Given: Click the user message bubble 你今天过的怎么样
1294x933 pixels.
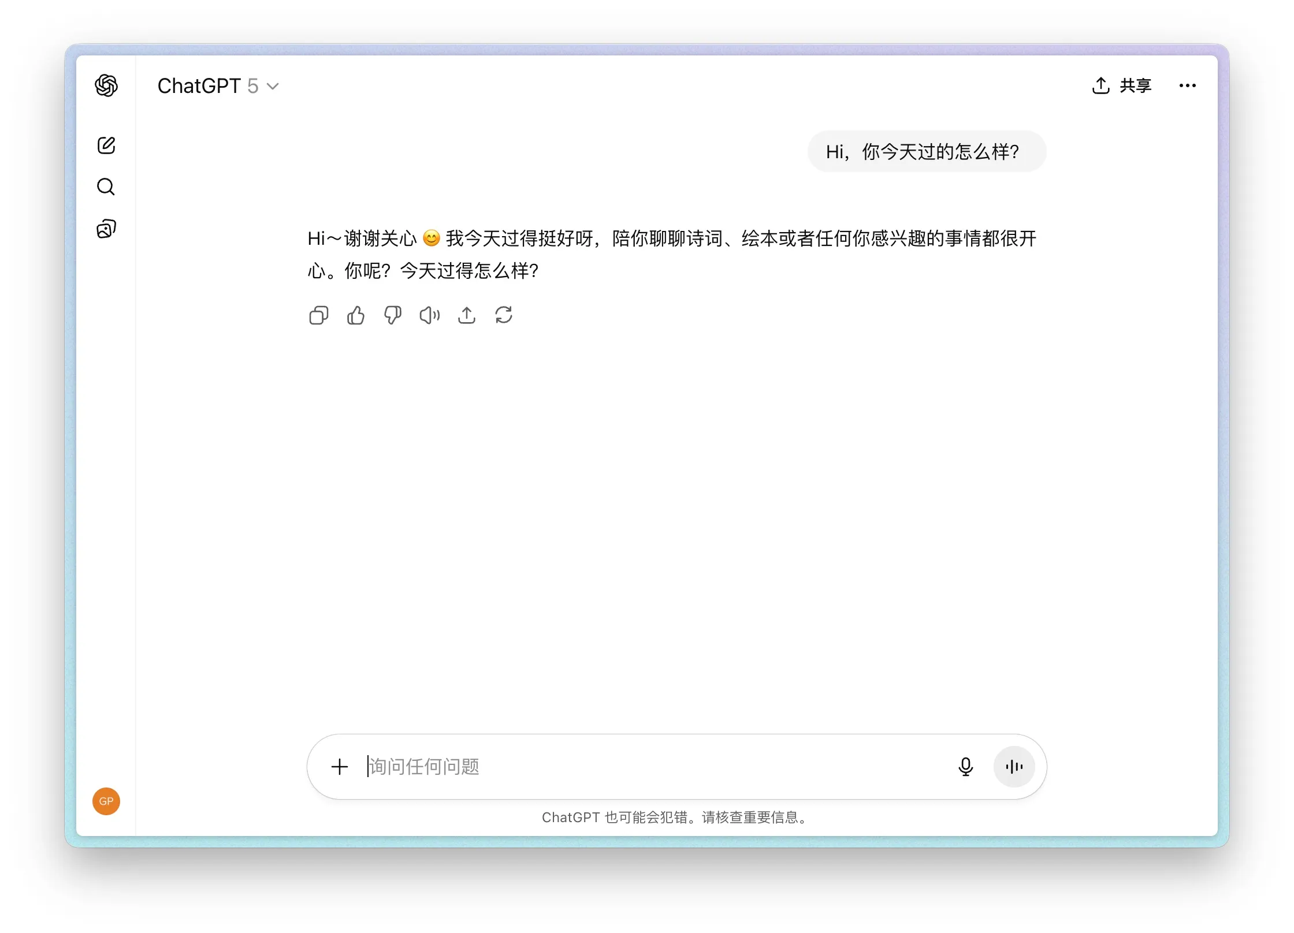Looking at the screenshot, I should (x=927, y=152).
